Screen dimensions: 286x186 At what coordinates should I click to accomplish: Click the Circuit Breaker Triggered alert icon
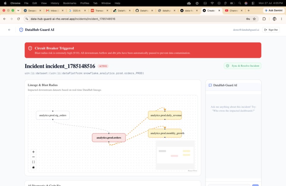(x=30, y=48)
